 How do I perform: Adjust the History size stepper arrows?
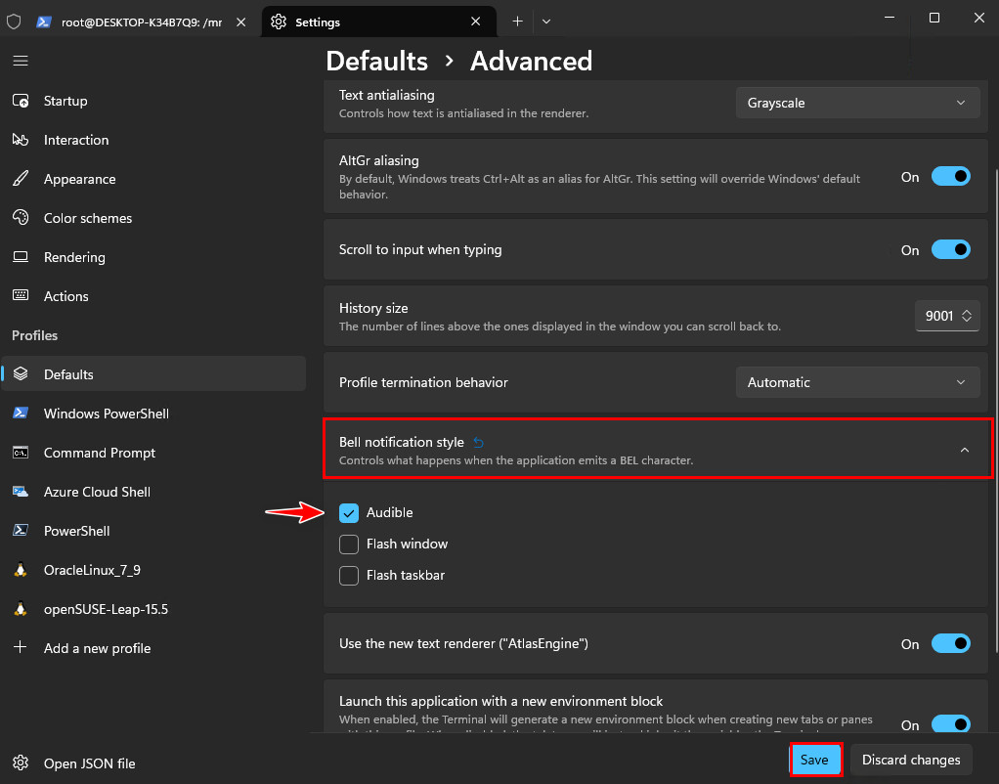point(967,316)
